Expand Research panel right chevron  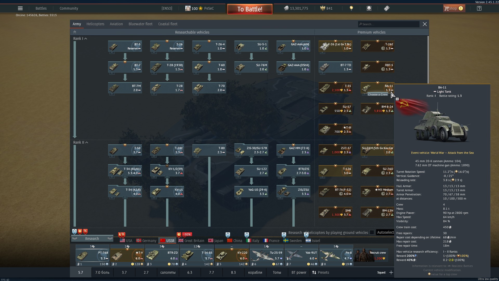point(110,238)
